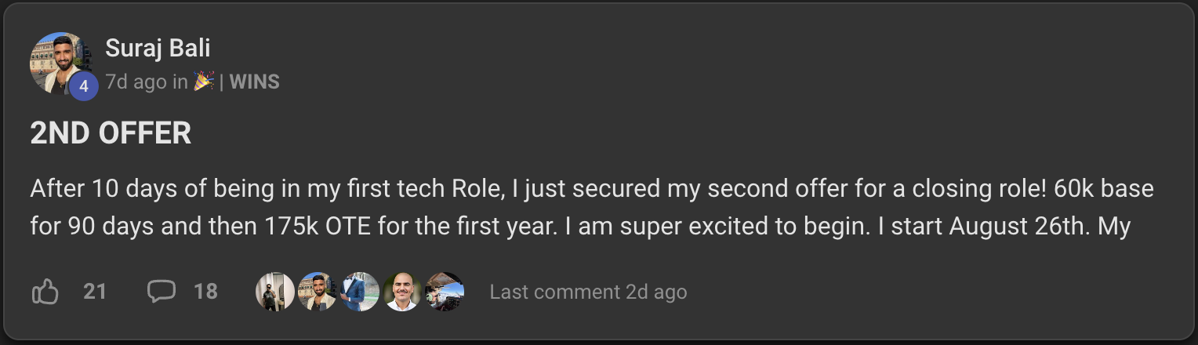Click the level 4 badge on author avatar

[x=83, y=87]
